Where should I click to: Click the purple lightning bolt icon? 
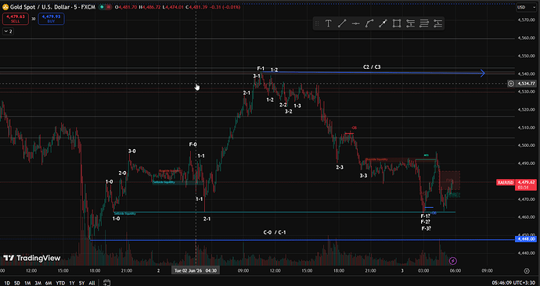tap(453, 261)
